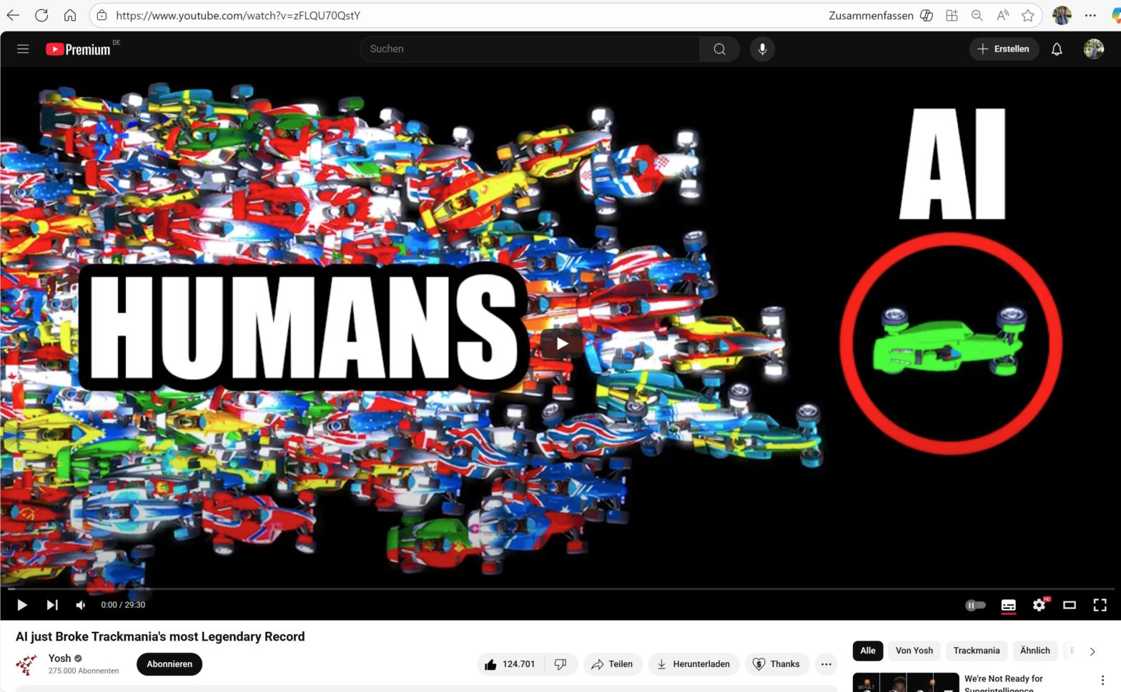Select the 'Von Yosh' filter chip
This screenshot has width=1121, height=692.
[914, 651]
